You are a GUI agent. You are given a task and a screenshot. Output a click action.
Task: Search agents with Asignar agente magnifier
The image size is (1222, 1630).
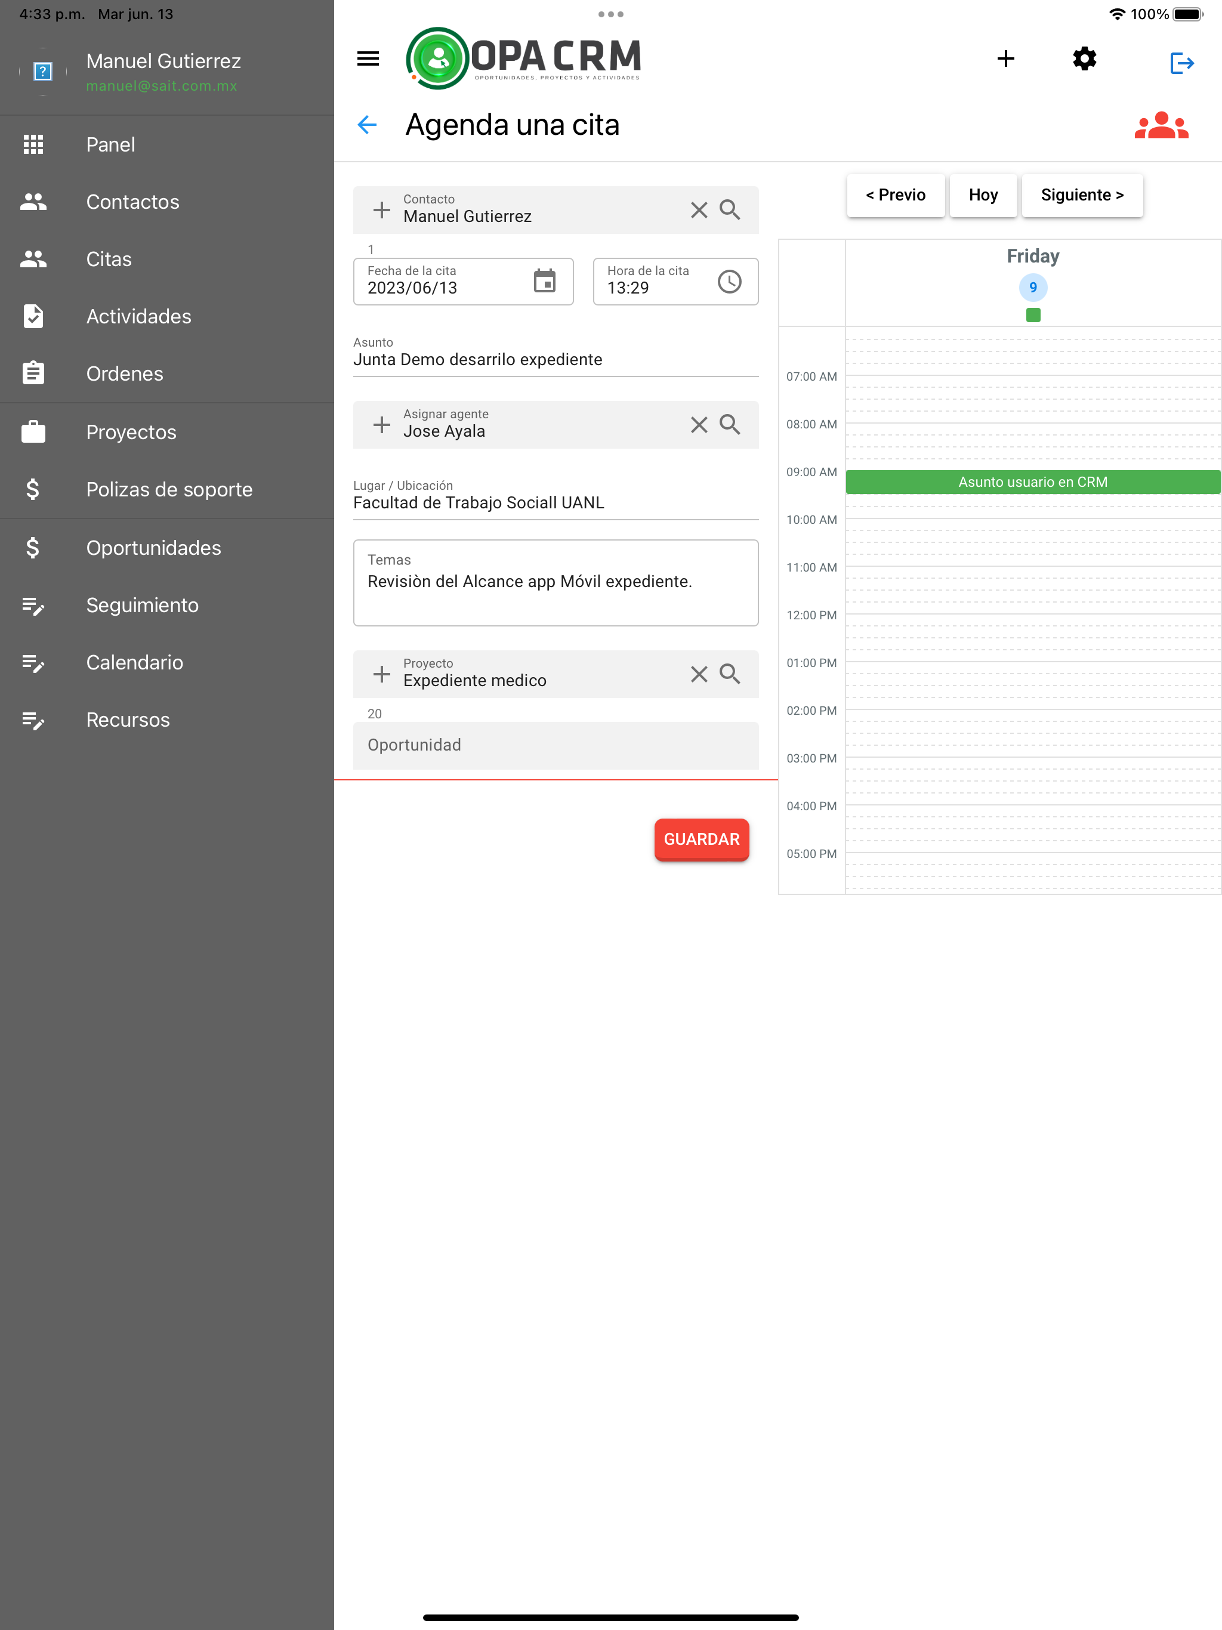tap(730, 424)
